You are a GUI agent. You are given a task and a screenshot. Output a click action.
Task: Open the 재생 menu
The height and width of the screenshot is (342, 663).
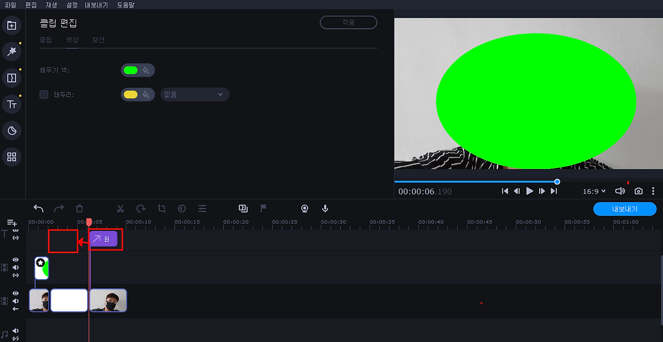point(51,5)
